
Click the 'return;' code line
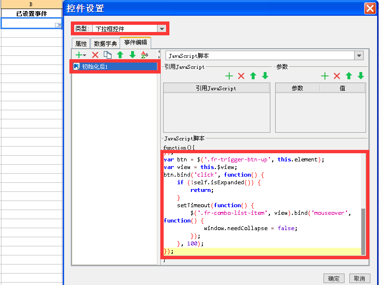coord(202,190)
